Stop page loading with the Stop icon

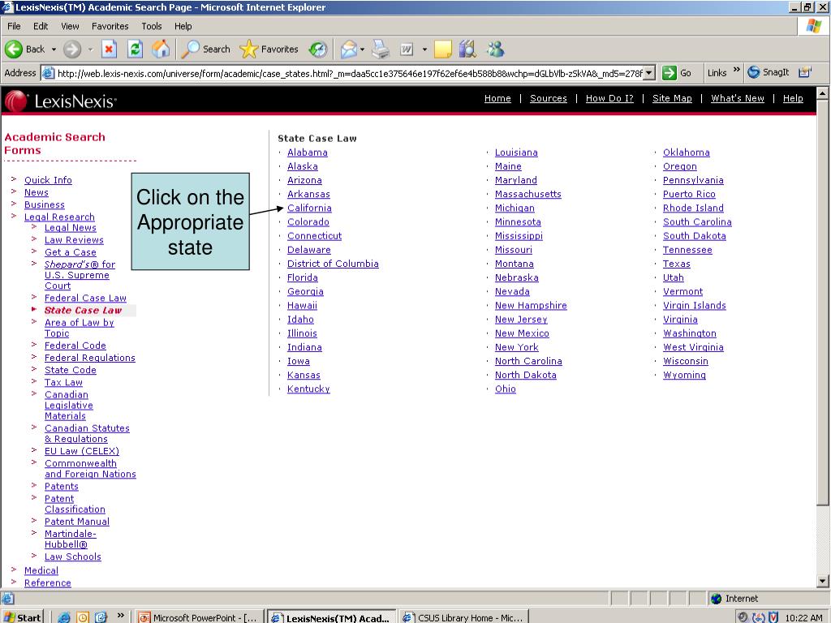click(x=109, y=49)
